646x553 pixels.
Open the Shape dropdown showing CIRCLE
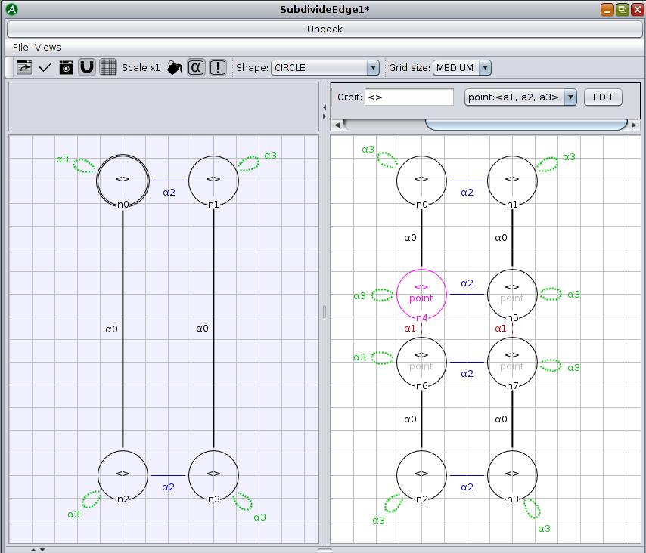coord(325,67)
